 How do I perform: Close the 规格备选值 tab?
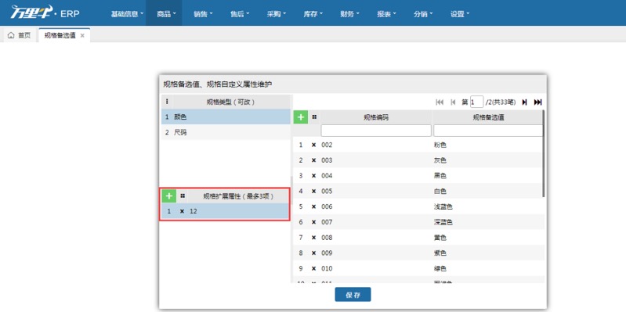pyautogui.click(x=82, y=35)
